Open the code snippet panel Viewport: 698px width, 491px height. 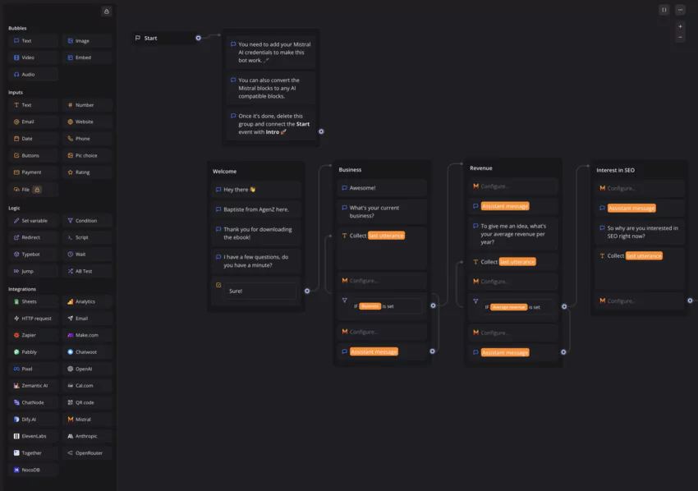point(664,9)
